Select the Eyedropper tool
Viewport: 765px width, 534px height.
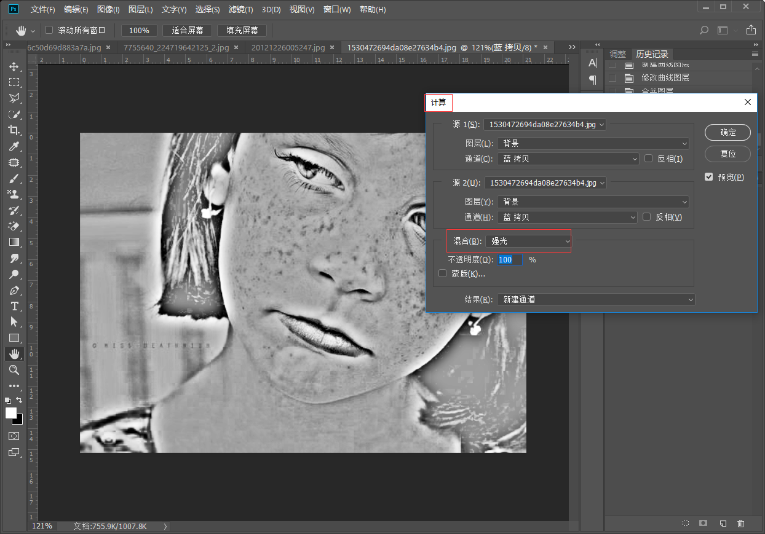14,146
